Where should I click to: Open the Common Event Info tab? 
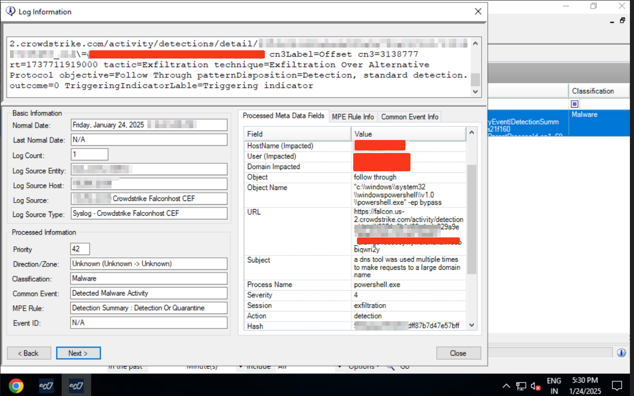(x=410, y=117)
